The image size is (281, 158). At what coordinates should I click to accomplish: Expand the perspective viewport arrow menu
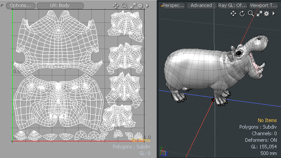click(274, 14)
